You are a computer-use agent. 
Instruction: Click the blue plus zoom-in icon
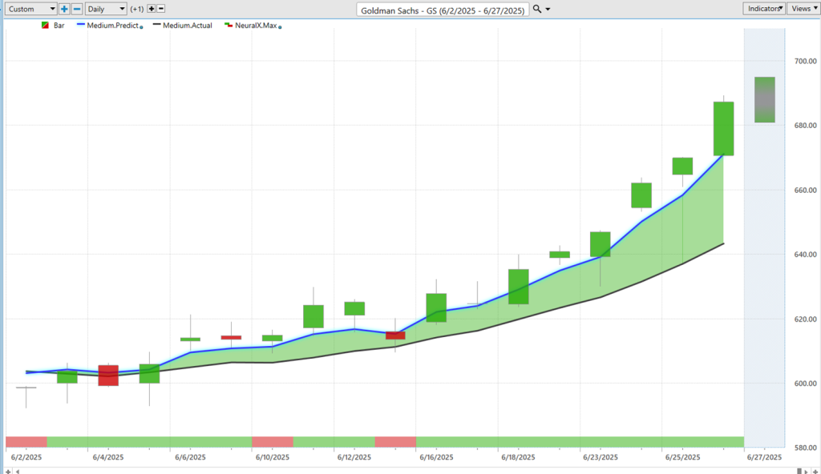coord(64,9)
